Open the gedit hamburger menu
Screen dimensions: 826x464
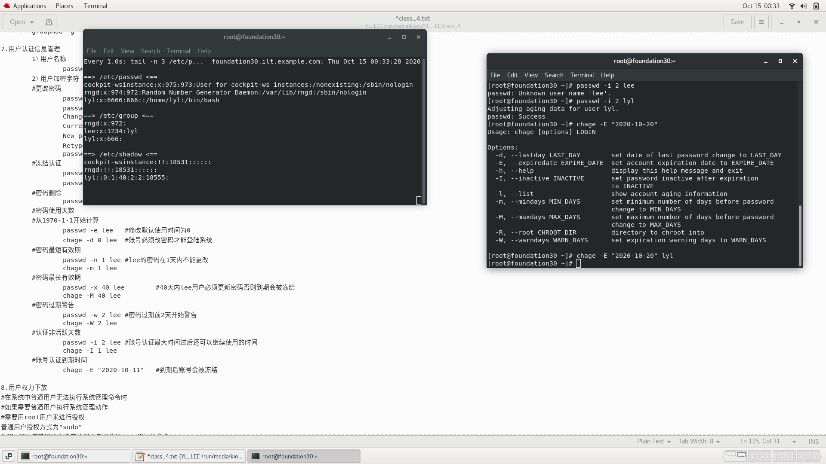[x=761, y=22]
